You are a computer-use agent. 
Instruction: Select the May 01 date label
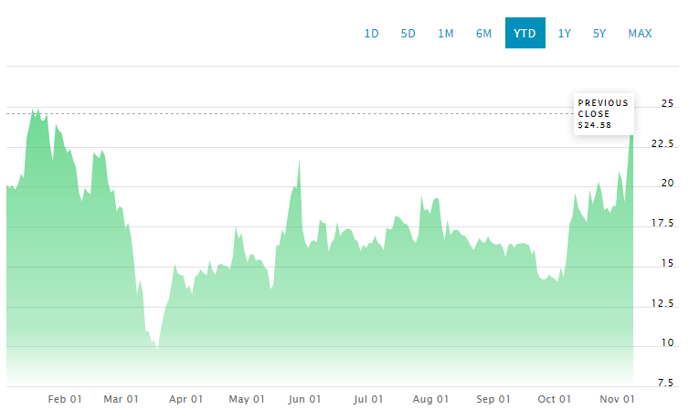(246, 399)
